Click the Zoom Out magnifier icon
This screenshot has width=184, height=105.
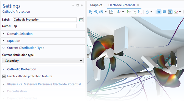point(96,12)
